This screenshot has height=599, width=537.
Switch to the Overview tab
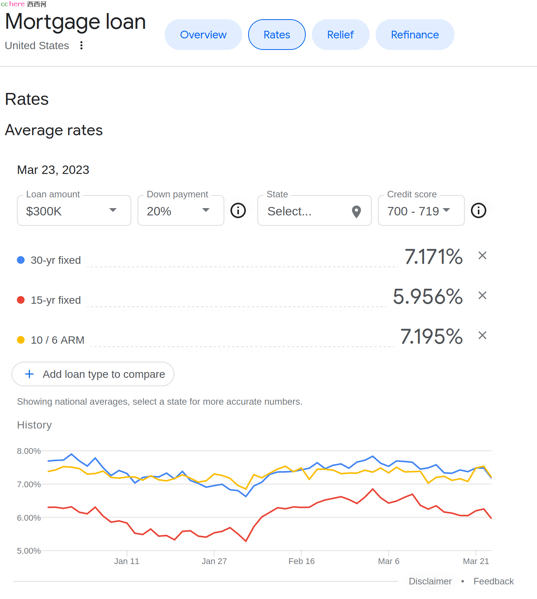click(x=203, y=35)
